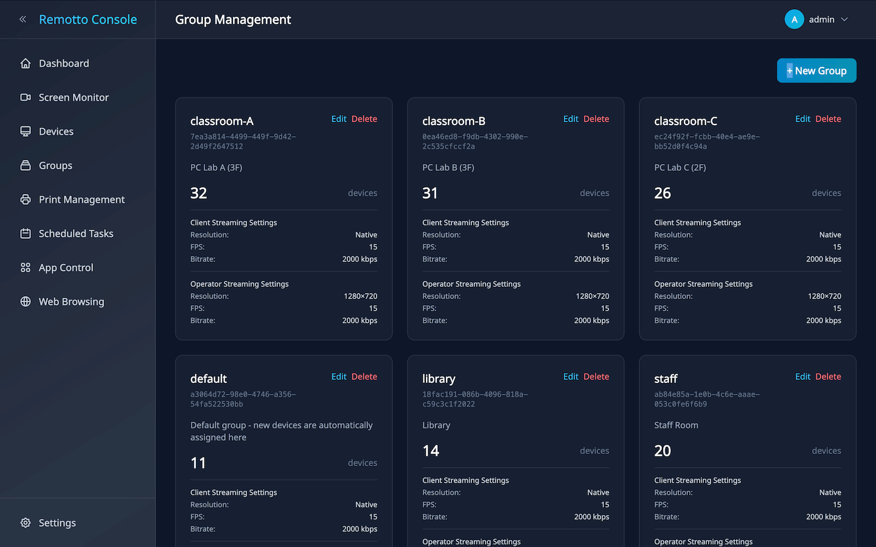This screenshot has height=547, width=876.
Task: Click the Print Management printer icon
Action: 26,199
